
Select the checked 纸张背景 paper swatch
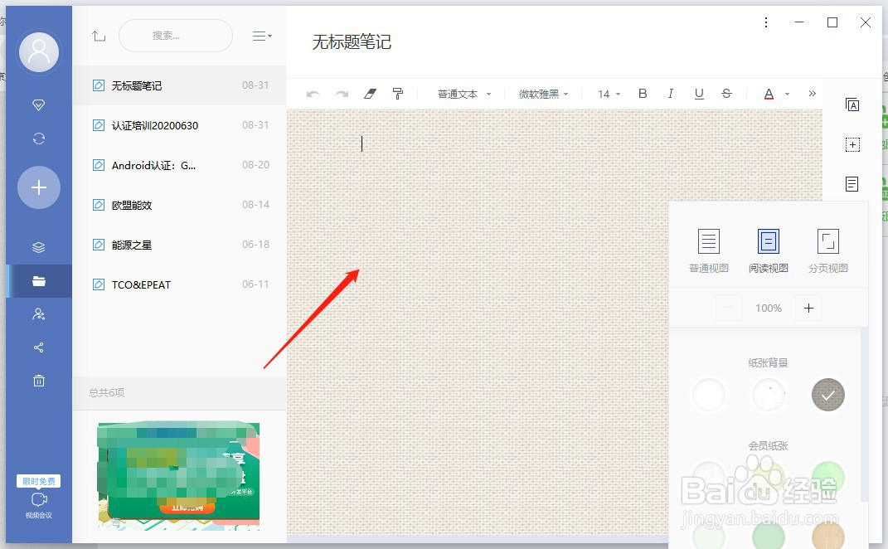[827, 396]
